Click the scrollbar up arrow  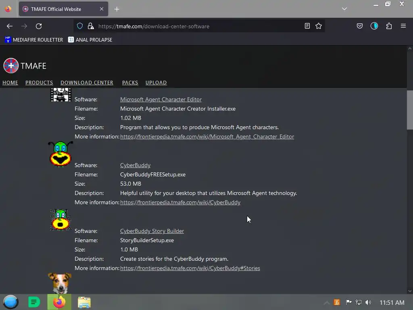coord(410,49)
